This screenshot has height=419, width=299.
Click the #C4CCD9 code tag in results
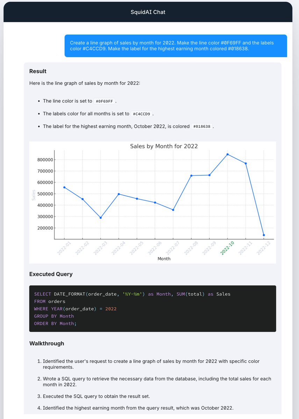pyautogui.click(x=142, y=114)
